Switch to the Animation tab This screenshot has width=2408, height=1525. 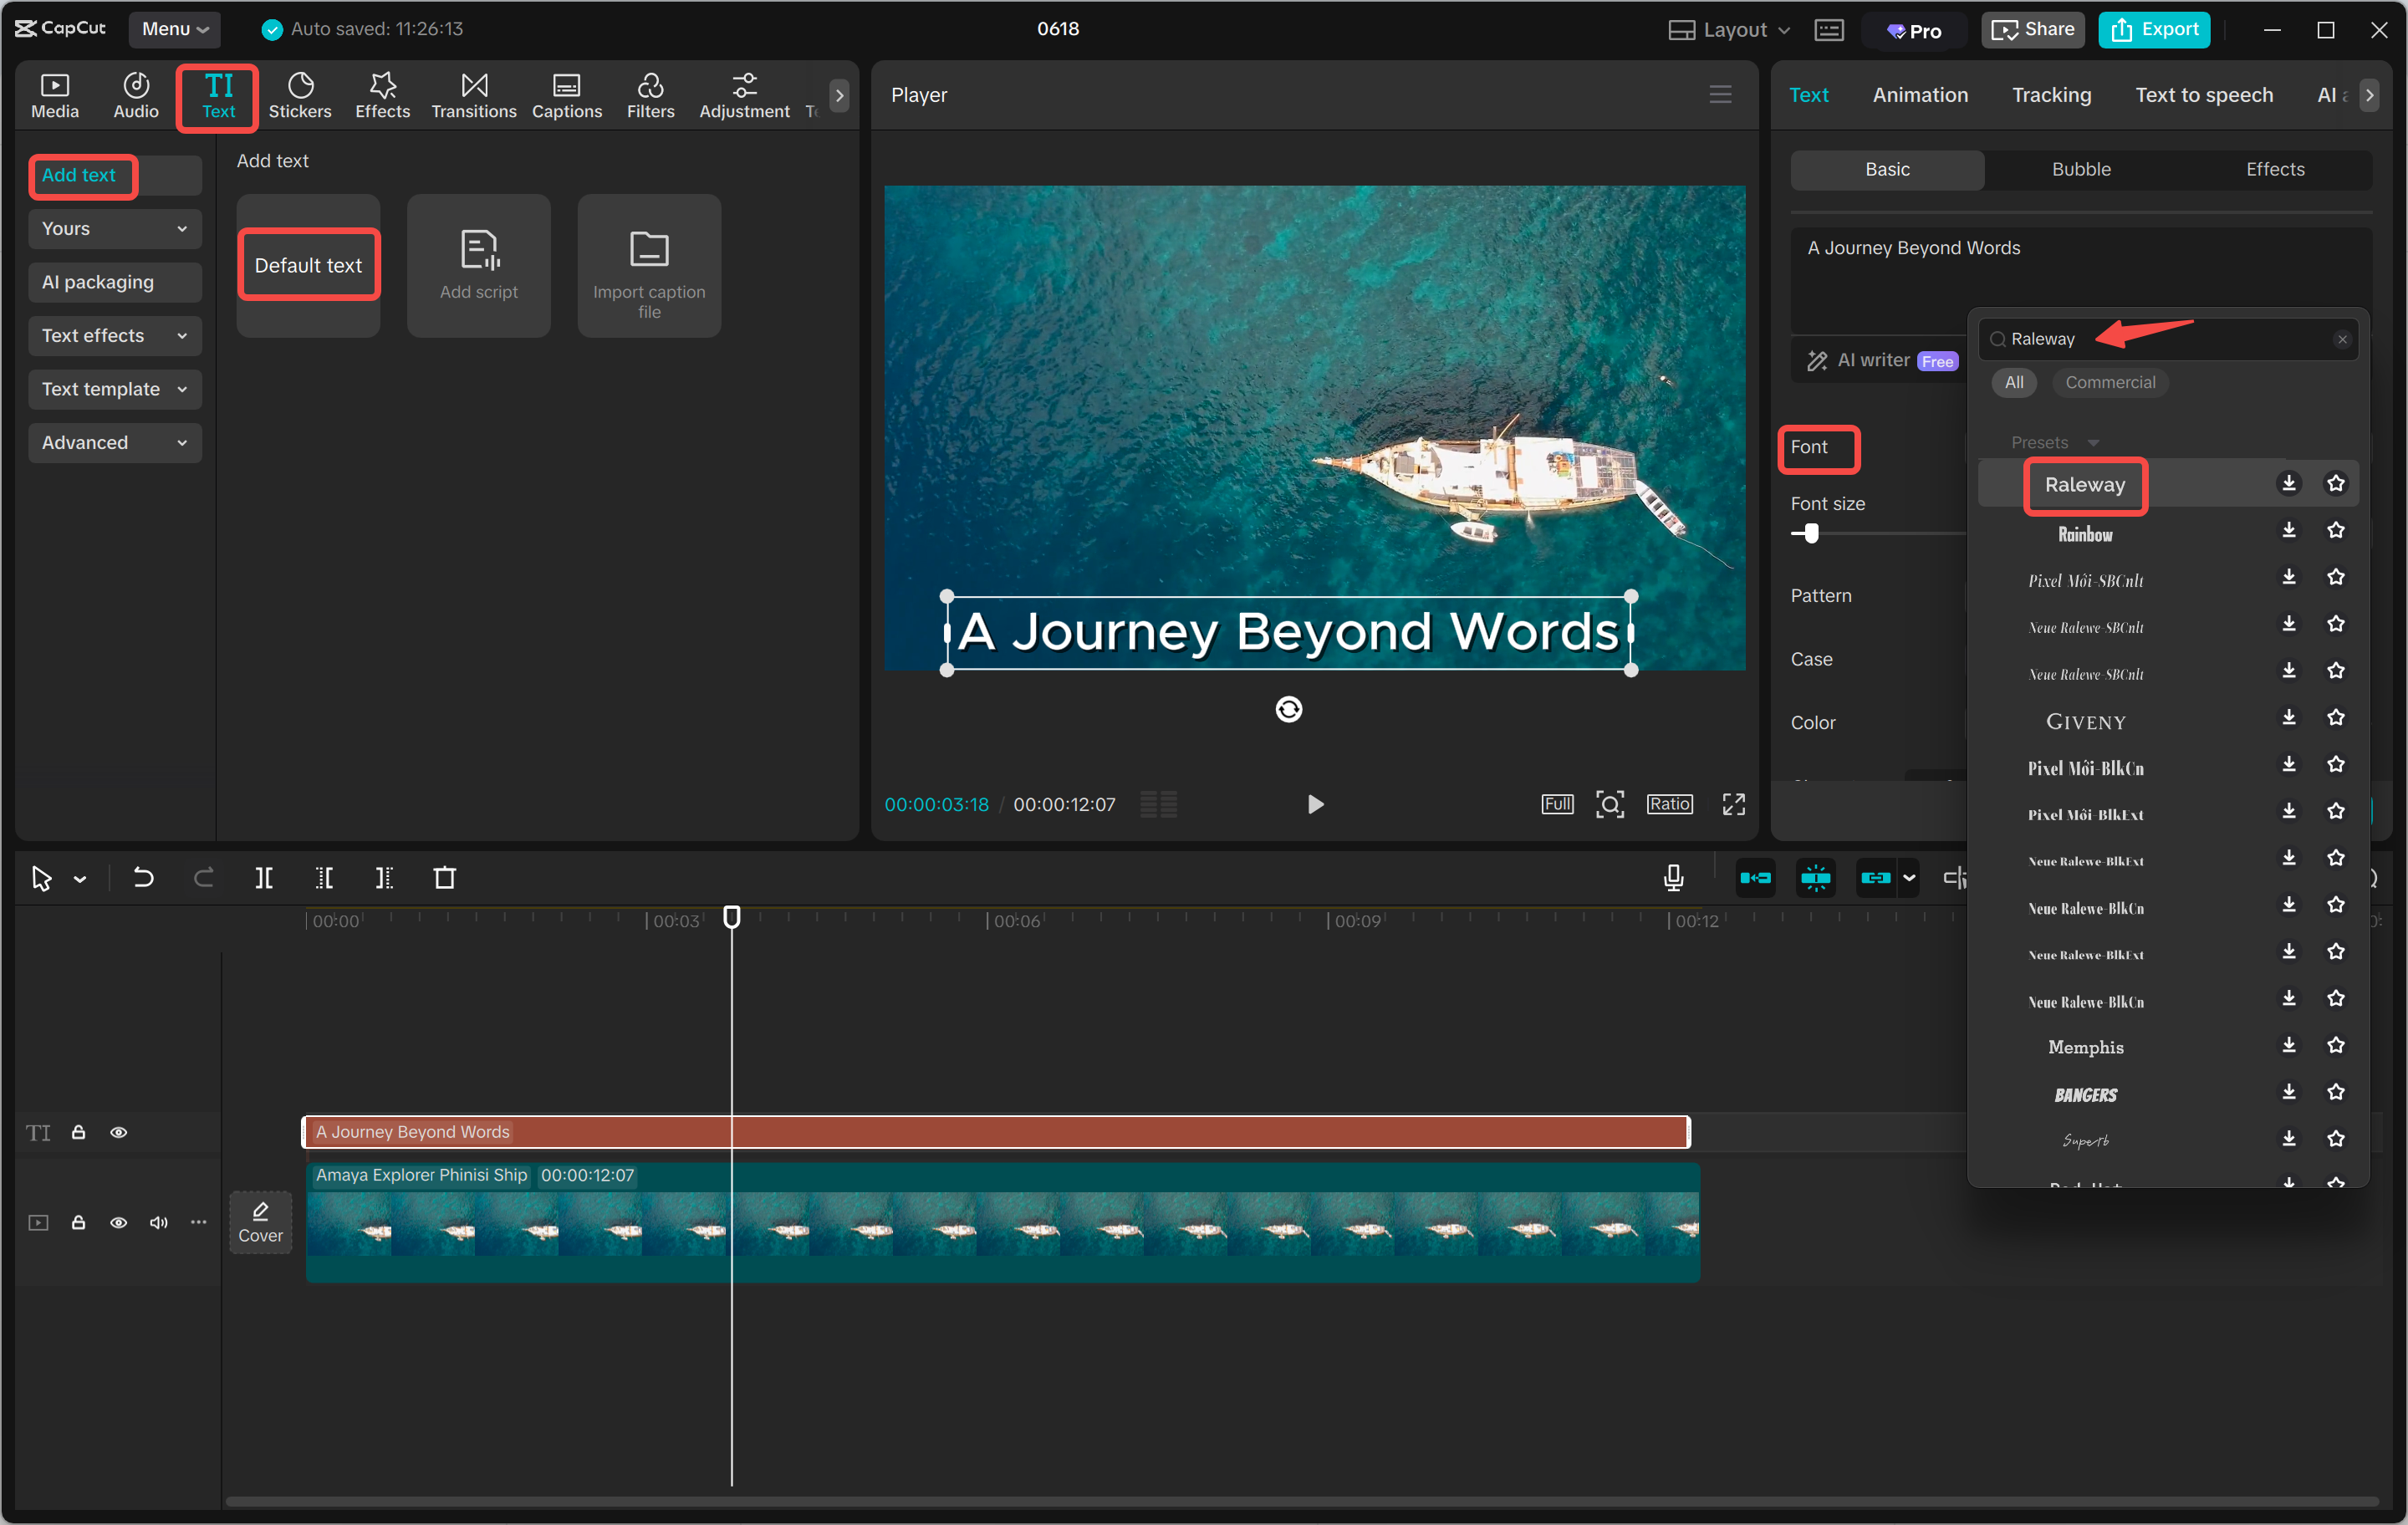pos(1920,95)
